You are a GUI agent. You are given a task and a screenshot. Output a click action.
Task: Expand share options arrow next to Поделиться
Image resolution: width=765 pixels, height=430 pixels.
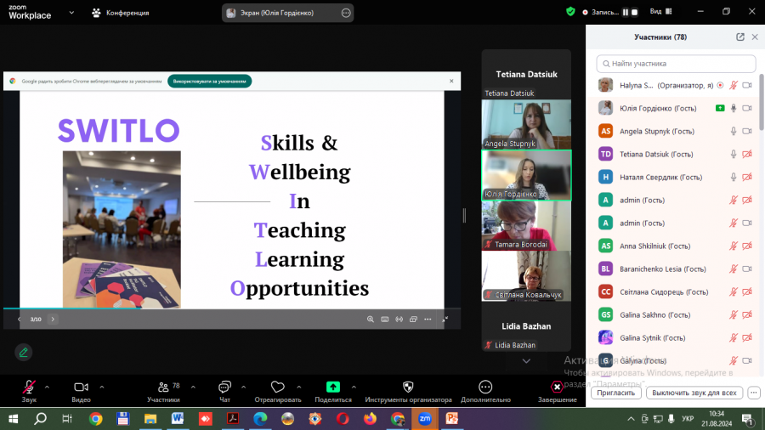[x=354, y=388]
